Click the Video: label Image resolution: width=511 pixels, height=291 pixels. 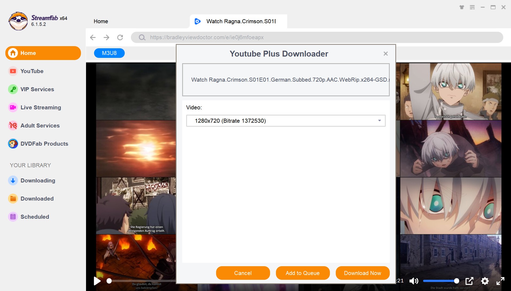pos(194,107)
